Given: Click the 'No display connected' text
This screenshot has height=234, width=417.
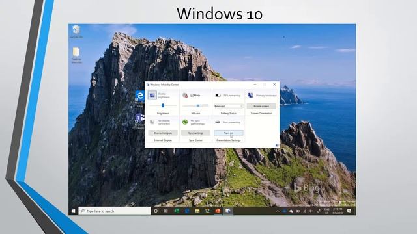Looking at the screenshot, I should 164,122.
